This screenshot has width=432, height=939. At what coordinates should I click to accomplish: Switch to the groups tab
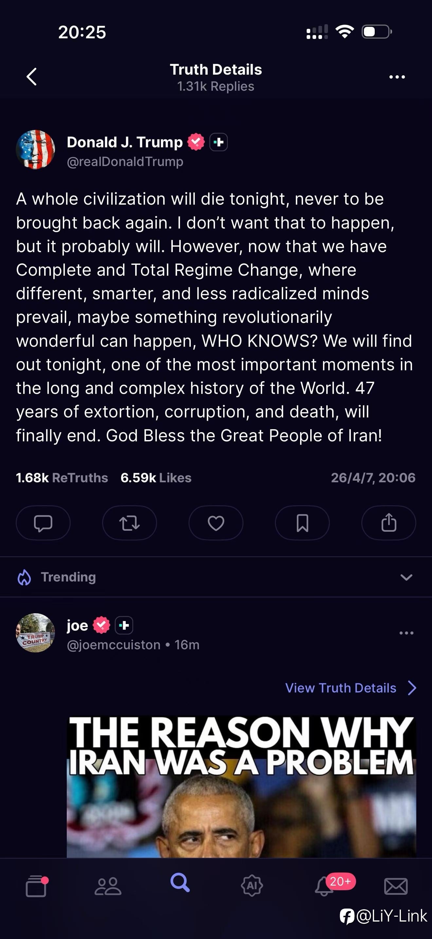[x=108, y=886]
